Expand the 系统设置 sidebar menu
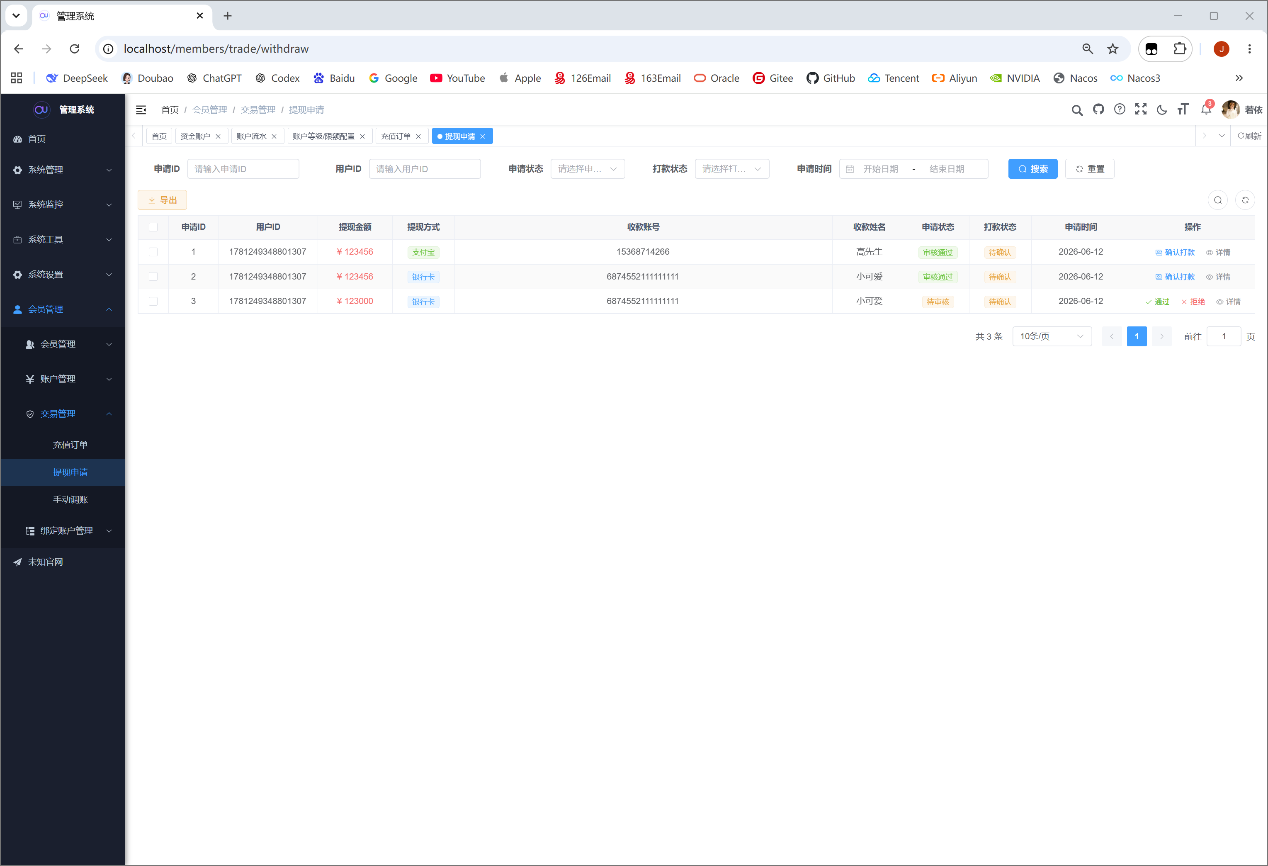This screenshot has height=866, width=1268. tap(63, 275)
